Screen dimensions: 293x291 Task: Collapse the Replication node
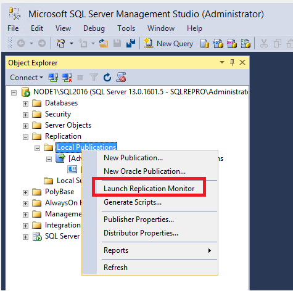(25, 137)
